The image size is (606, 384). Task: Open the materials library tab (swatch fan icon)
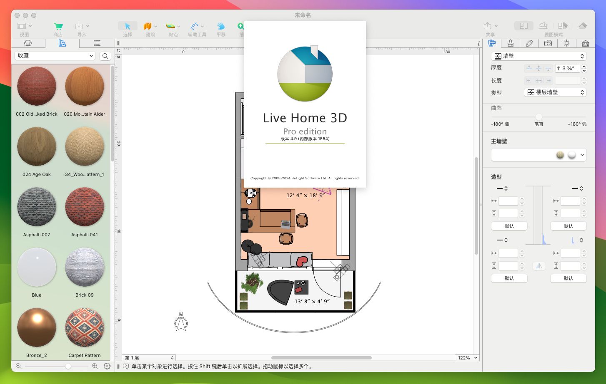pyautogui.click(x=62, y=43)
